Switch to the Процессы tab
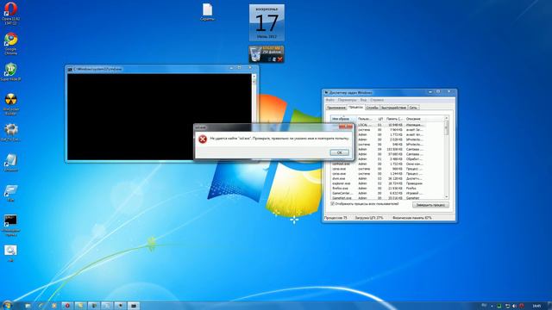The image size is (552, 310). pyautogui.click(x=356, y=107)
